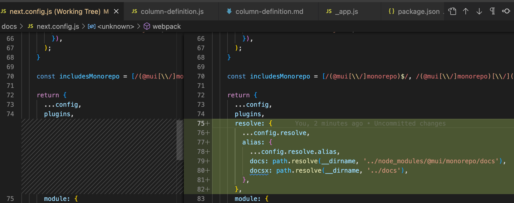Open the package.json tab
Image resolution: width=514 pixels, height=203 pixels.
[x=413, y=12]
